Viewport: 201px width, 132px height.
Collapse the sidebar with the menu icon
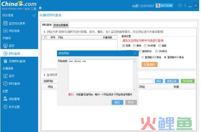pos(34,16)
